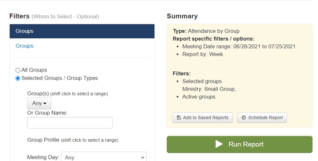Expand the Meeting Day dropdown
Viewport: 318px width, 161px height.
(x=104, y=157)
